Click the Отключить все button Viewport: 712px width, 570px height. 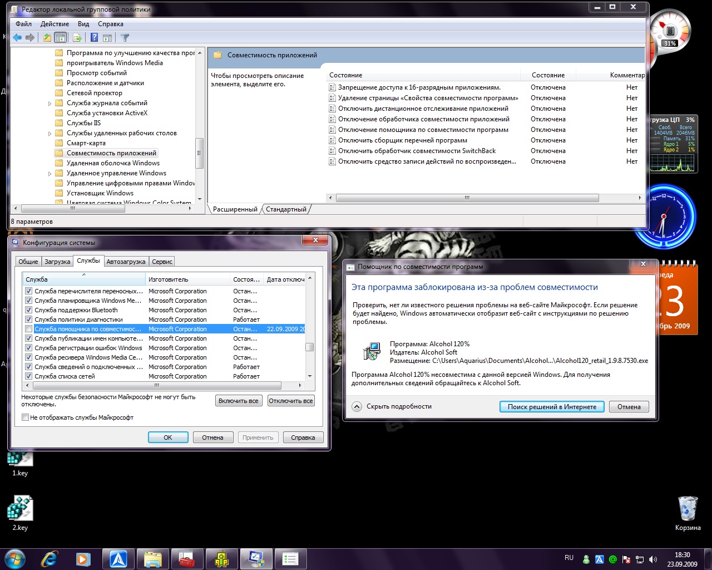pos(291,401)
